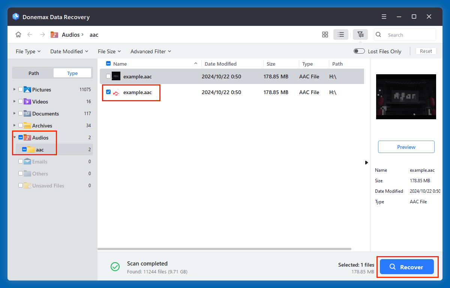Check the first example.aac file checkbox
The height and width of the screenshot is (288, 450).
coord(109,76)
